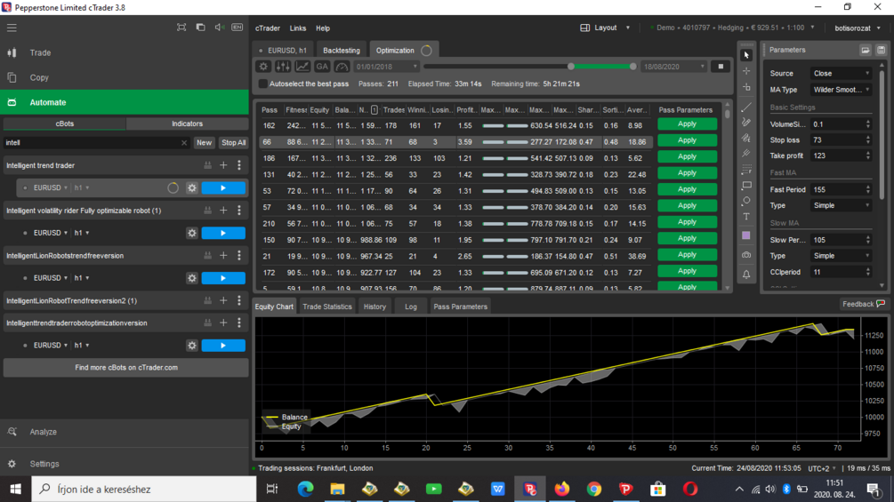Open the start date 01/01/2018 dropdown

[x=386, y=67]
